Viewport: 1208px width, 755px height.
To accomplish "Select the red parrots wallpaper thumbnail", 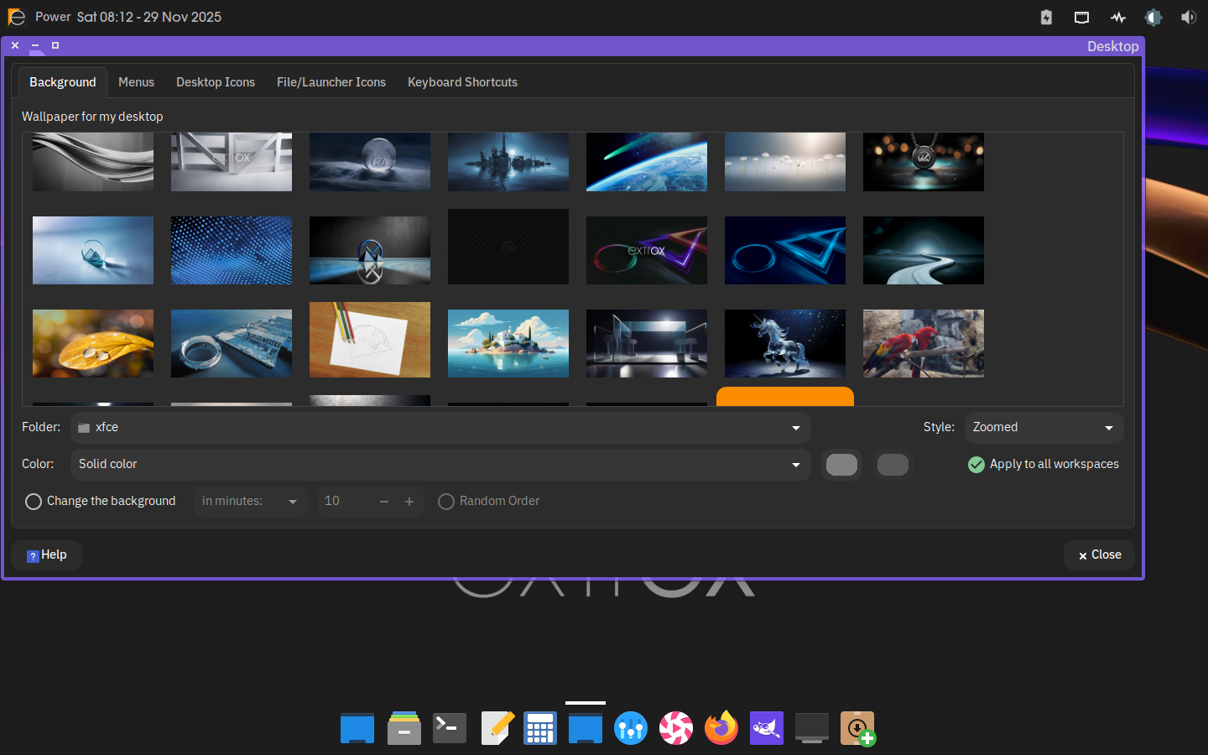I will point(923,343).
